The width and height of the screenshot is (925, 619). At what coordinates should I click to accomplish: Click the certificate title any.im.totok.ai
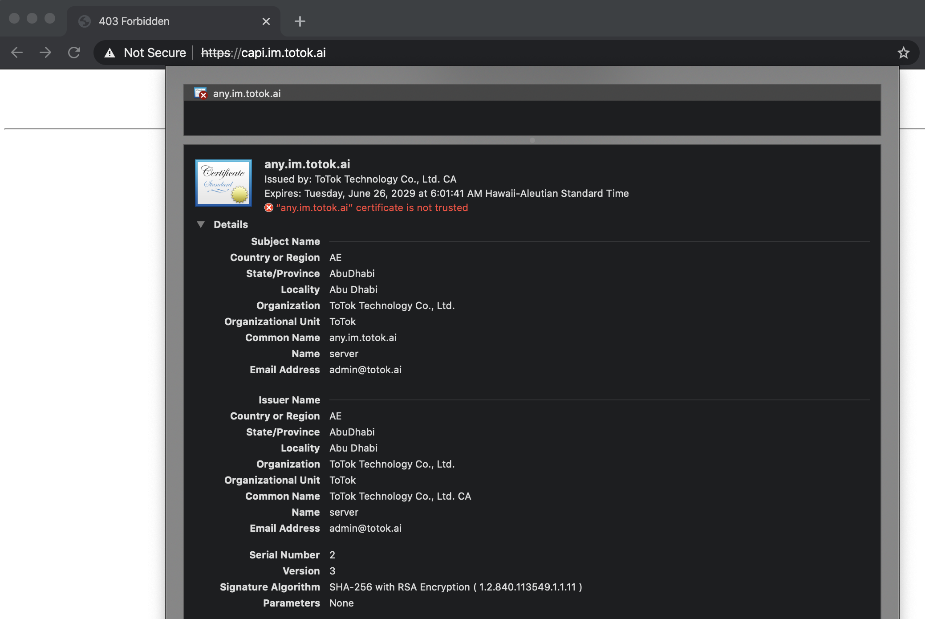pyautogui.click(x=307, y=164)
